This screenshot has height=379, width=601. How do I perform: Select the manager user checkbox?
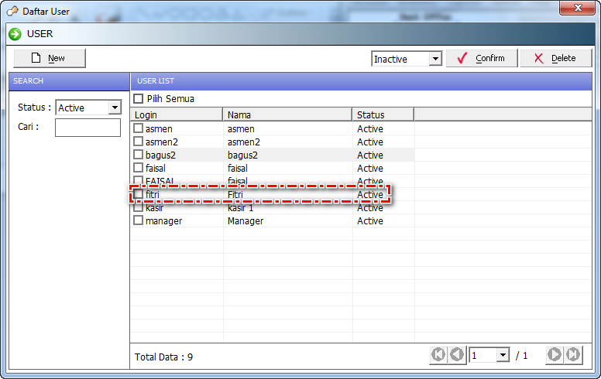click(139, 220)
